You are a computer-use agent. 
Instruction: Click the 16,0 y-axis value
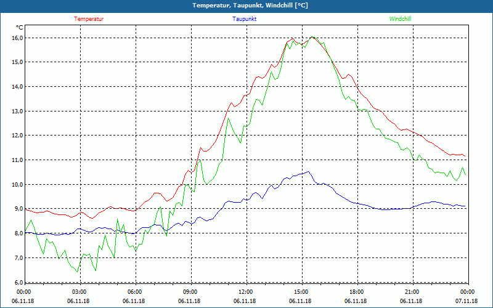(18, 38)
